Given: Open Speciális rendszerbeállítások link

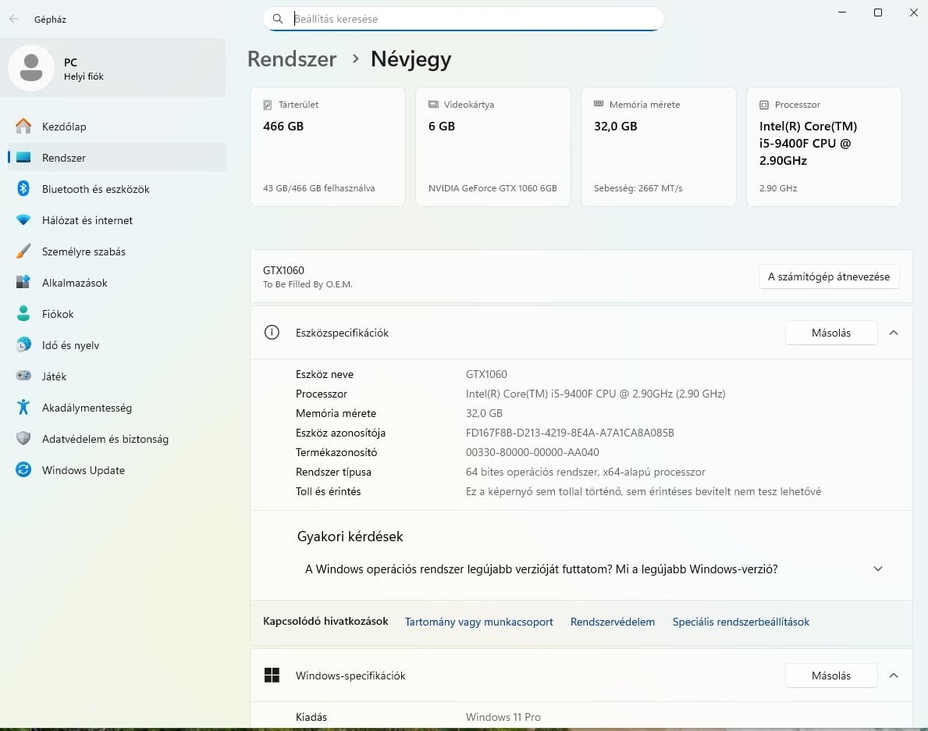Looking at the screenshot, I should click(741, 622).
